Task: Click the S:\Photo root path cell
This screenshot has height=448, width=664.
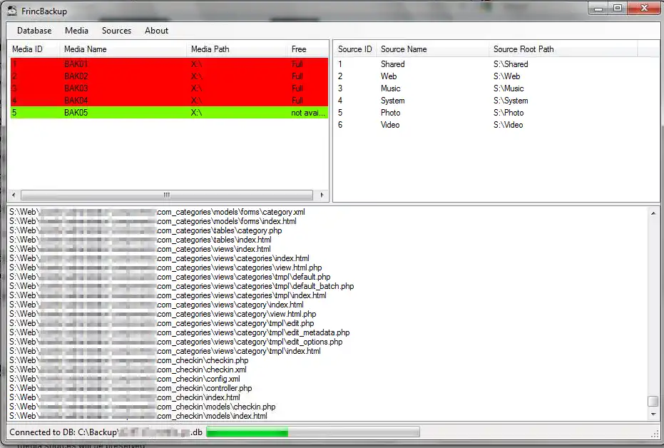Action: tap(508, 113)
